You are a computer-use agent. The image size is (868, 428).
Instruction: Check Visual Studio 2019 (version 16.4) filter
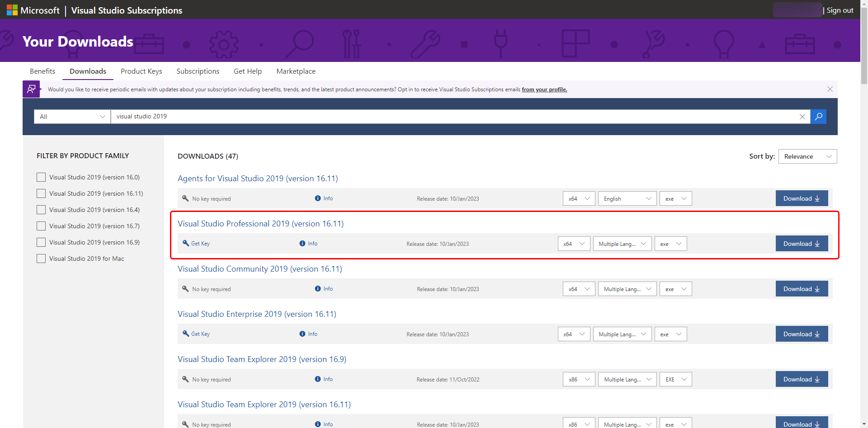[41, 210]
